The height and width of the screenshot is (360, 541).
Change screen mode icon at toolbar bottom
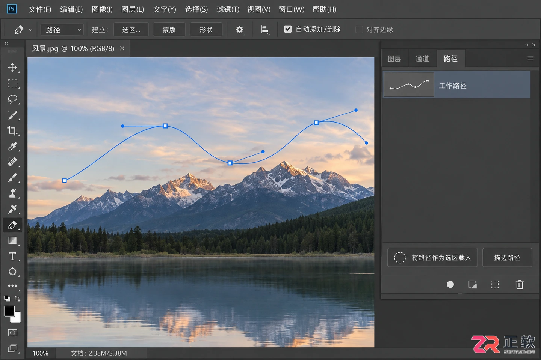pos(12,348)
